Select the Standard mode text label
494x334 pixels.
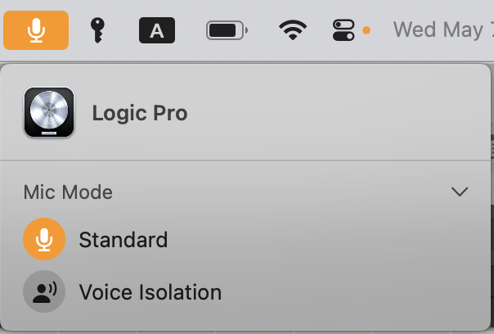pyautogui.click(x=123, y=240)
